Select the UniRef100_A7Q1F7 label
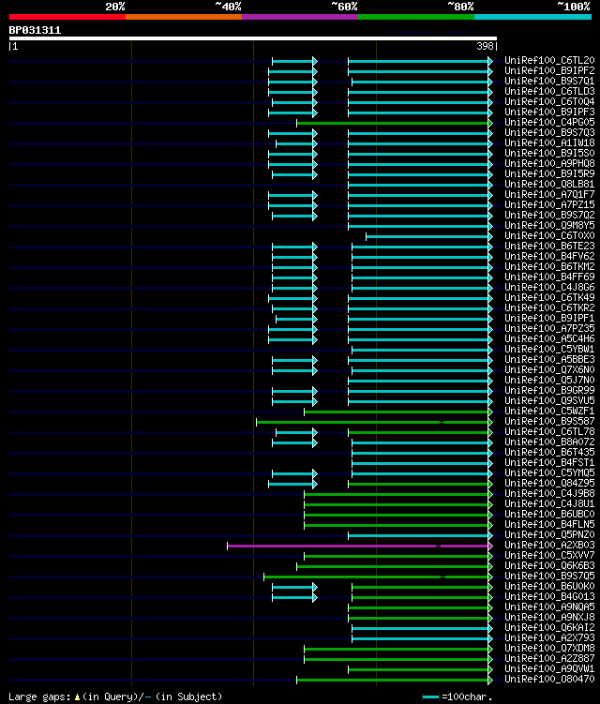600x704 pixels. coord(549,194)
